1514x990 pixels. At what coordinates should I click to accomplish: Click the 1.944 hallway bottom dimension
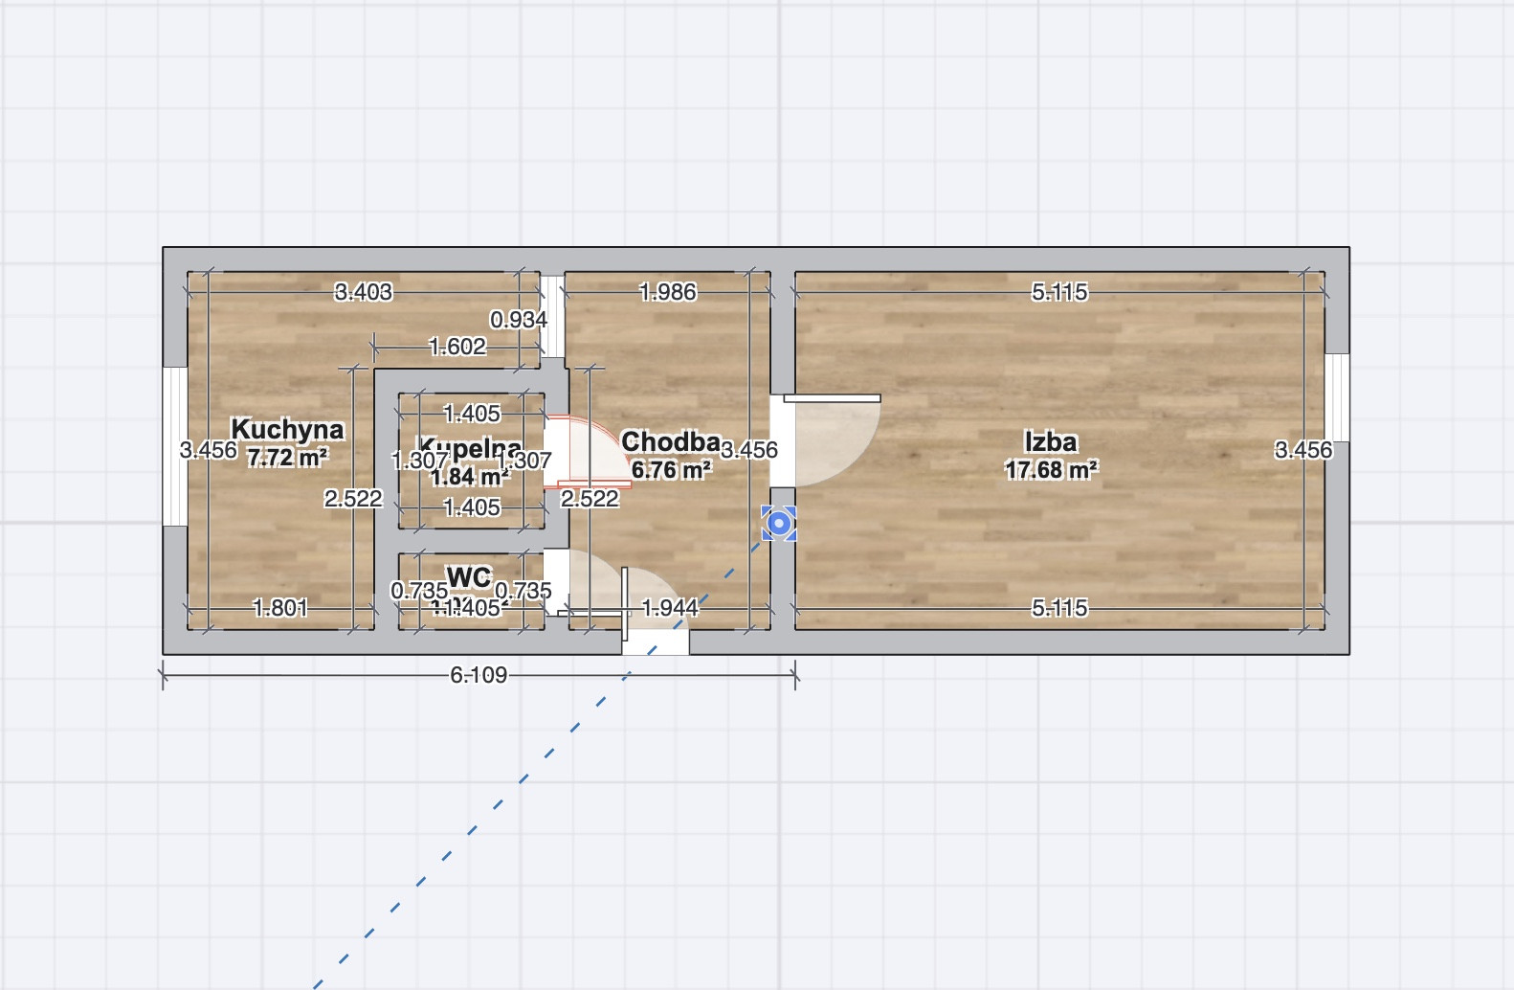pos(670,608)
